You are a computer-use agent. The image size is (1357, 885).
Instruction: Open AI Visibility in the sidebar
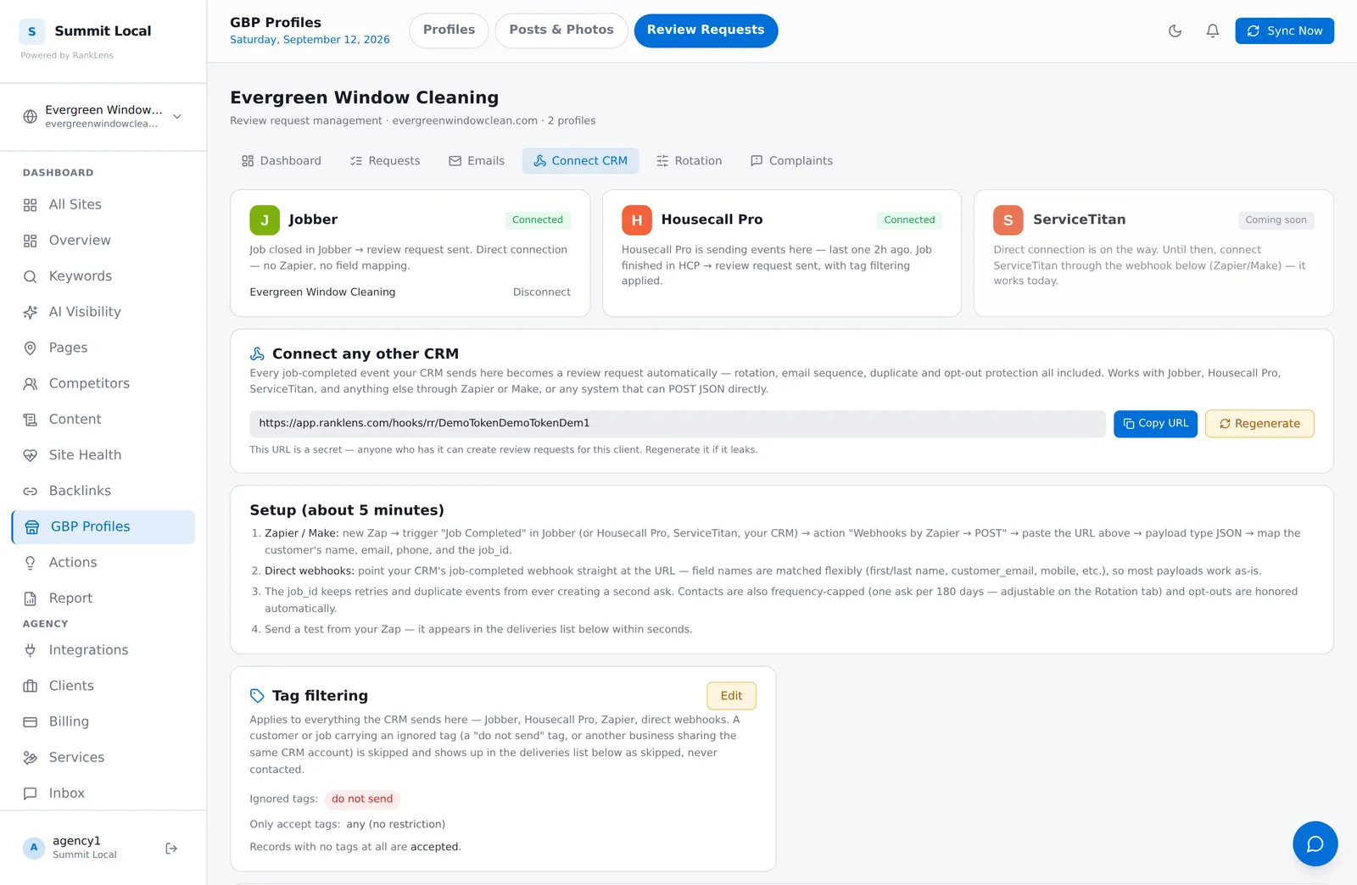coord(103,312)
